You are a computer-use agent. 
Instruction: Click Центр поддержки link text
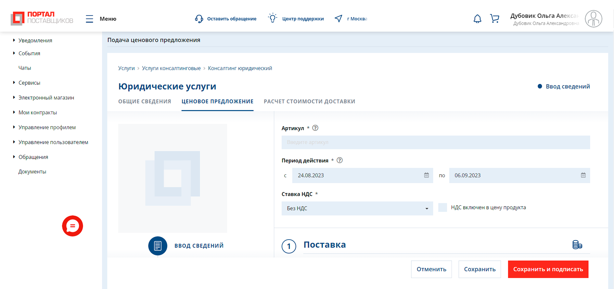[303, 19]
